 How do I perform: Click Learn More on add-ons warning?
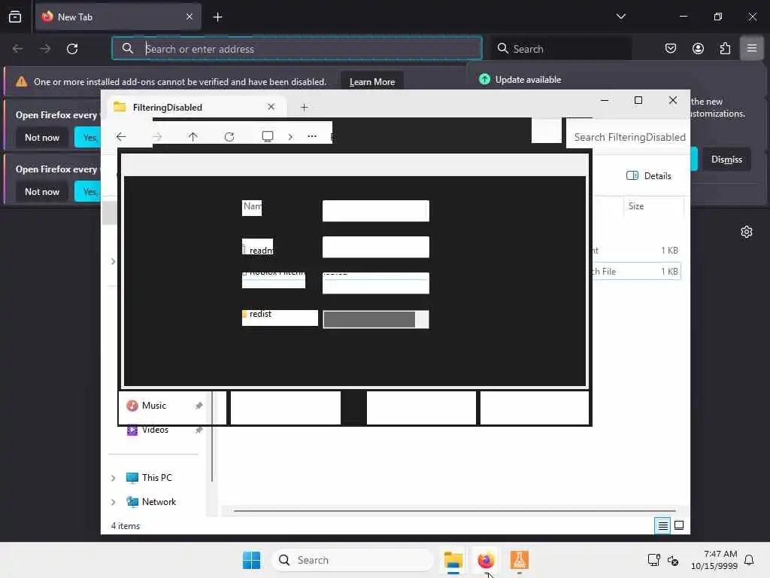[x=371, y=81]
